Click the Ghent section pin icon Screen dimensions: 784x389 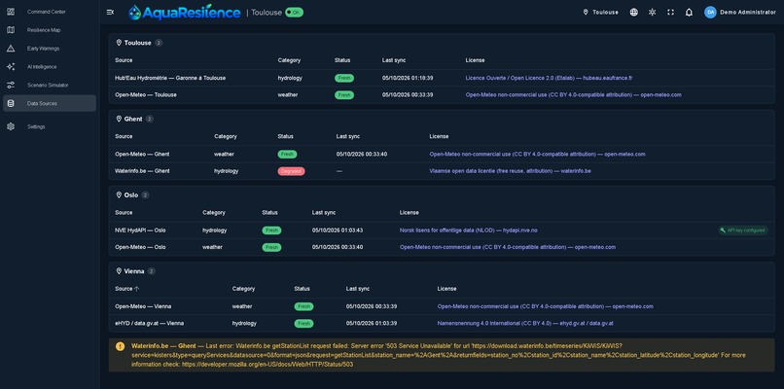[x=119, y=119]
